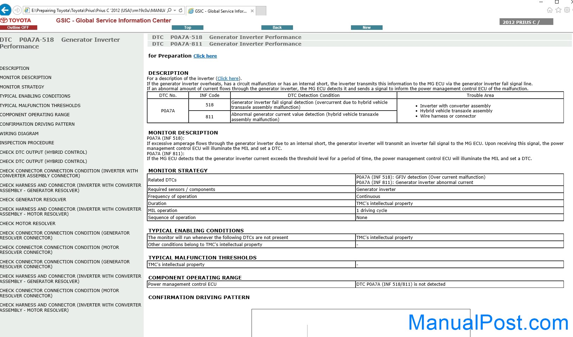This screenshot has height=337, width=573.
Task: Jump to MONITOR DESCRIPTION in the outline
Action: coord(26,78)
